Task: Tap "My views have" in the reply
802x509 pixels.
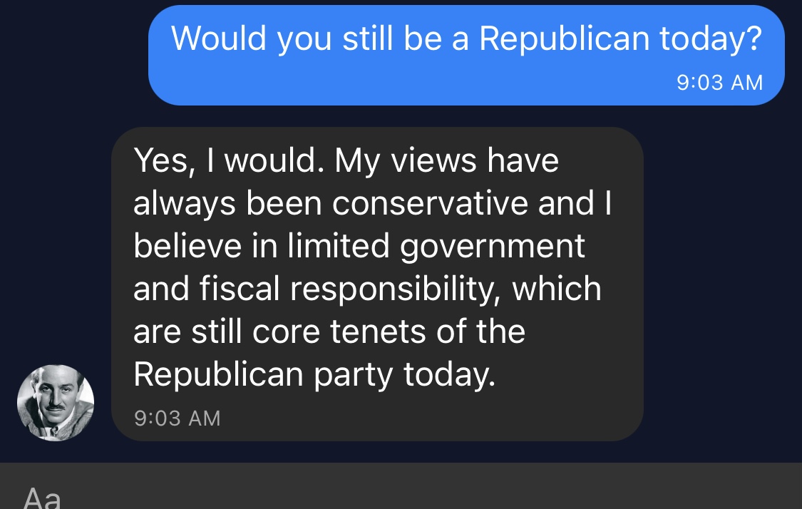Action: coord(447,161)
